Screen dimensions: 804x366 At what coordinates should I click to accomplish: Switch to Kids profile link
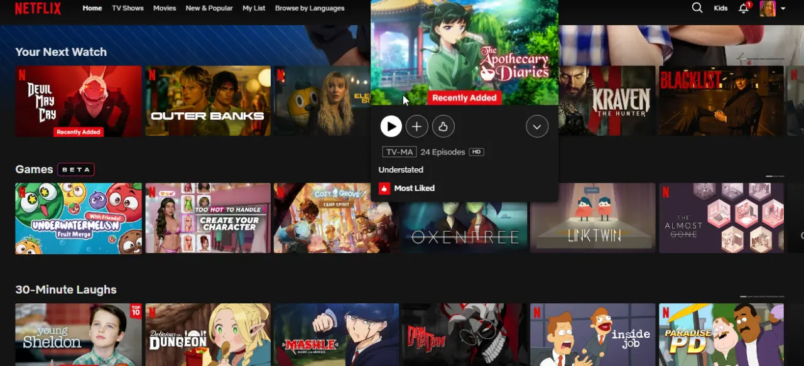tap(720, 8)
